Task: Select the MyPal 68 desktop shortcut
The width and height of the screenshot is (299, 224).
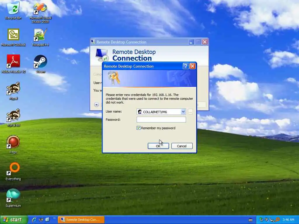Action: click(13, 118)
